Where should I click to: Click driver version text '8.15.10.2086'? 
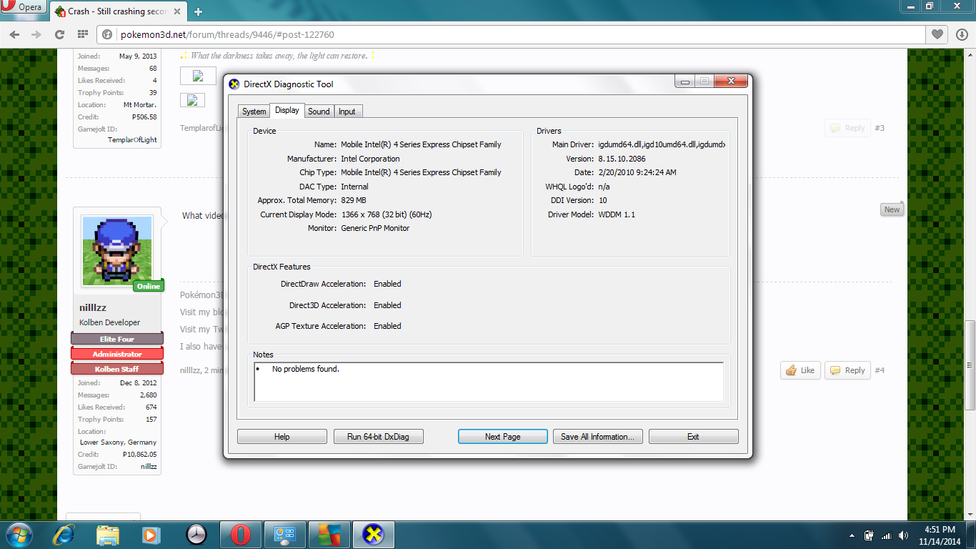pyautogui.click(x=623, y=159)
